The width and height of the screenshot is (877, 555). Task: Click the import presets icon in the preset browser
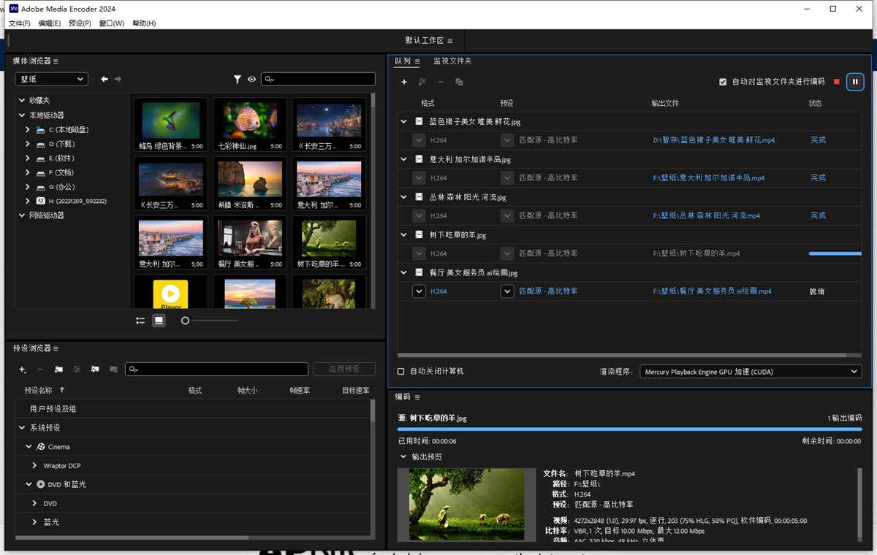[95, 370]
